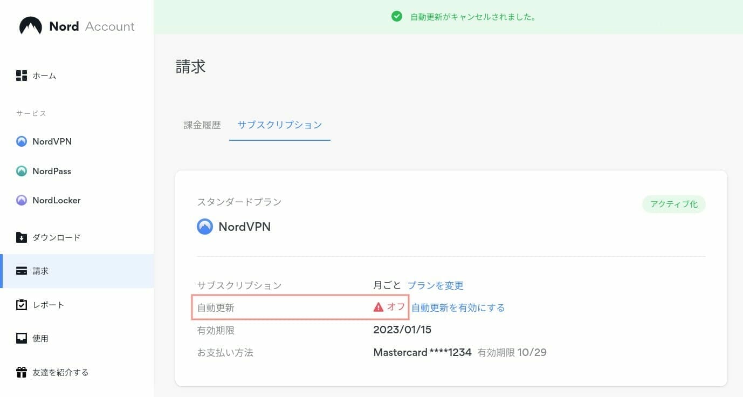Switch to the 課金履歴 tab
743x397 pixels.
(x=202, y=125)
